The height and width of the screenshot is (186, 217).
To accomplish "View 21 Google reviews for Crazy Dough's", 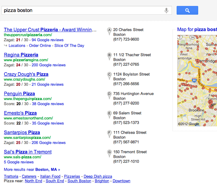I will [x=48, y=84].
